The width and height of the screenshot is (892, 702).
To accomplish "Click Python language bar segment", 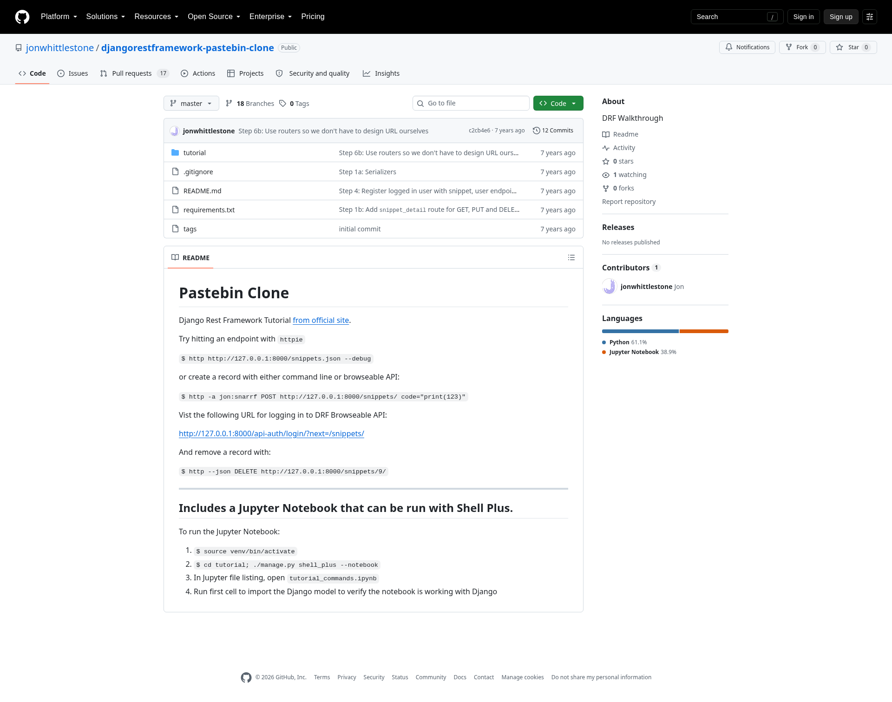I will click(640, 331).
